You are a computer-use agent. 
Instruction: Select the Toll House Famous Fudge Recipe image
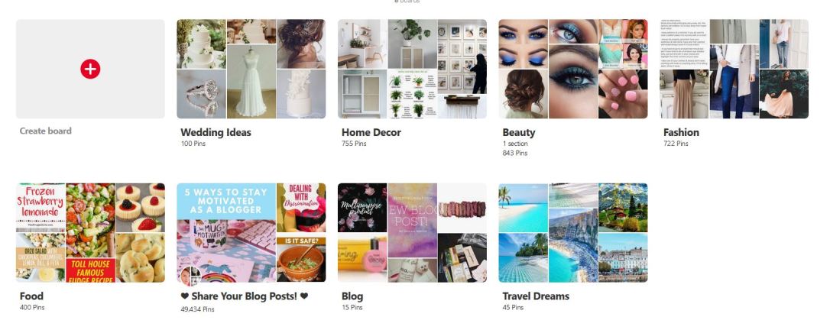pos(90,270)
